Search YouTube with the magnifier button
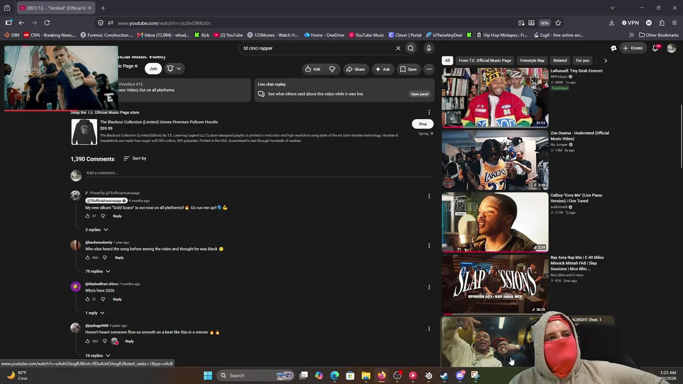This screenshot has width=683, height=384. point(411,48)
